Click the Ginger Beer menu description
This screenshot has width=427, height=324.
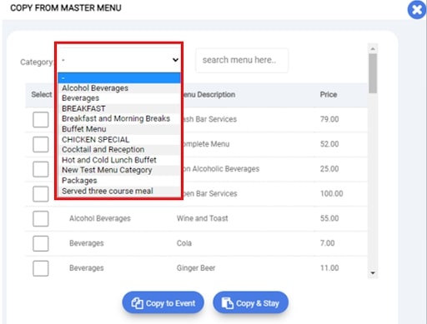point(196,268)
